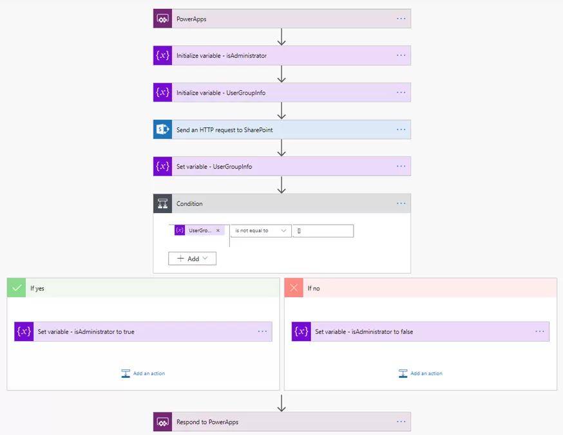Viewport: 563px width, 435px height.
Task: Click the SharePoint HTTP request icon
Action: pyautogui.click(x=162, y=129)
